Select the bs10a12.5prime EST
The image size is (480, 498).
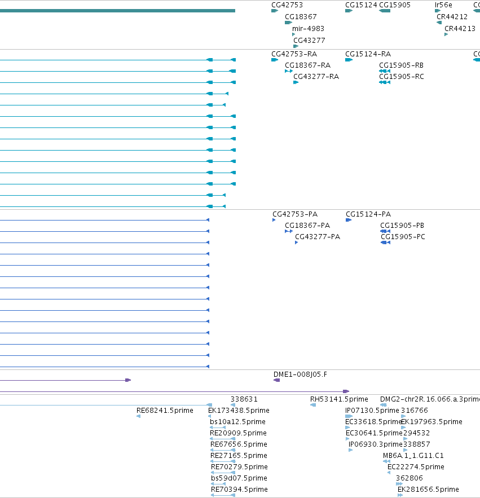(x=237, y=422)
